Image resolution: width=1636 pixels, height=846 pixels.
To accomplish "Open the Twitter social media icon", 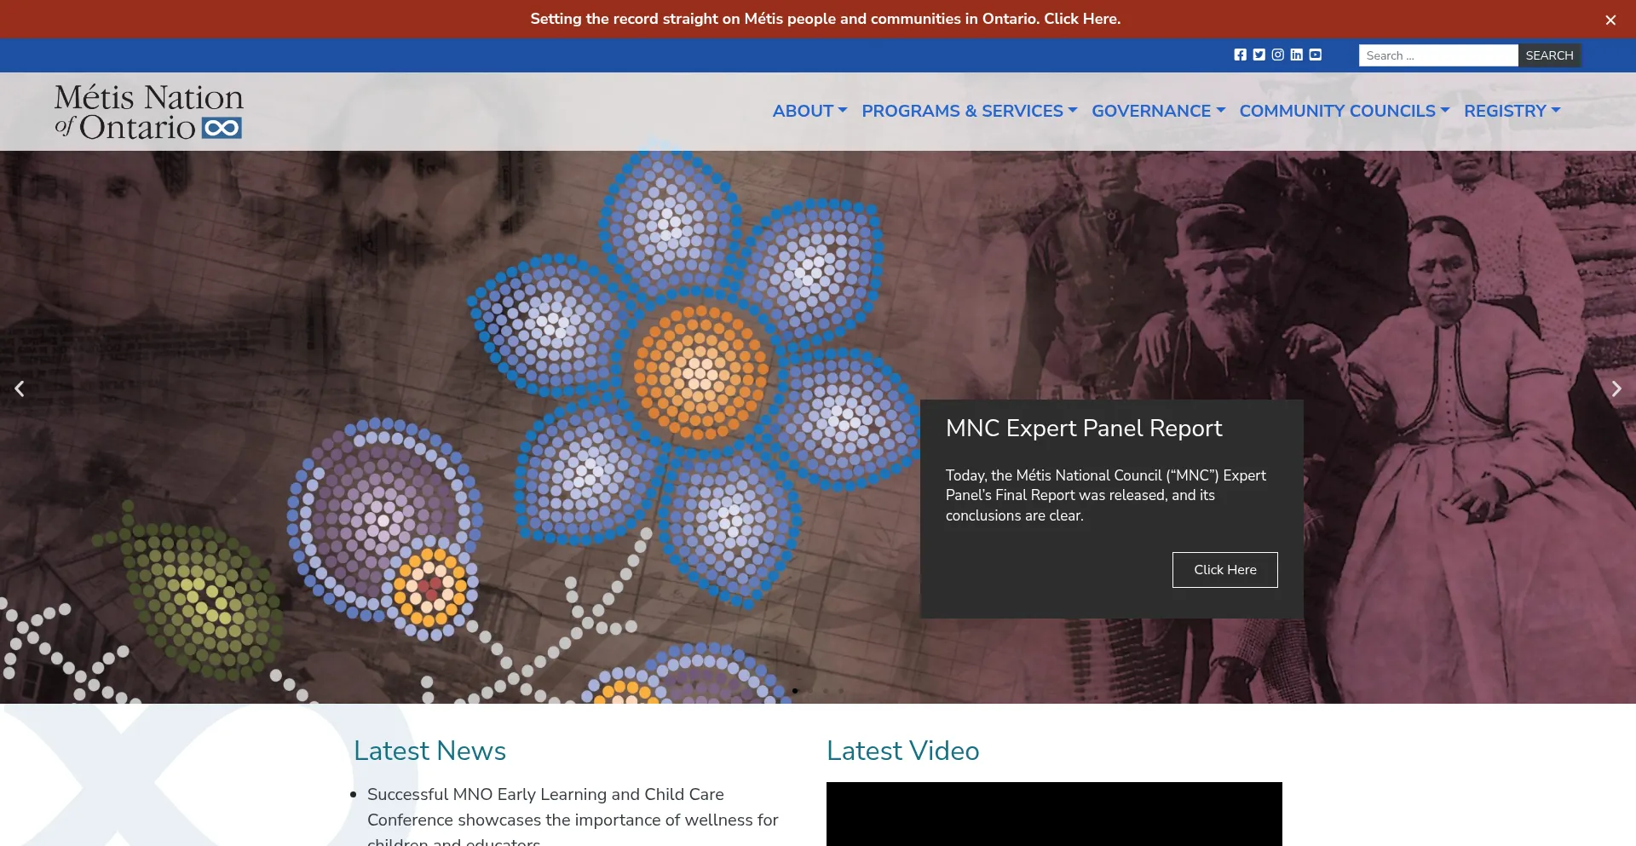I will [1259, 55].
